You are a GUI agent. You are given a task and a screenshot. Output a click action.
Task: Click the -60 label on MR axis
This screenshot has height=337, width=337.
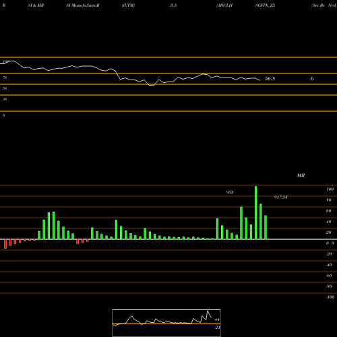pyautogui.click(x=329, y=276)
